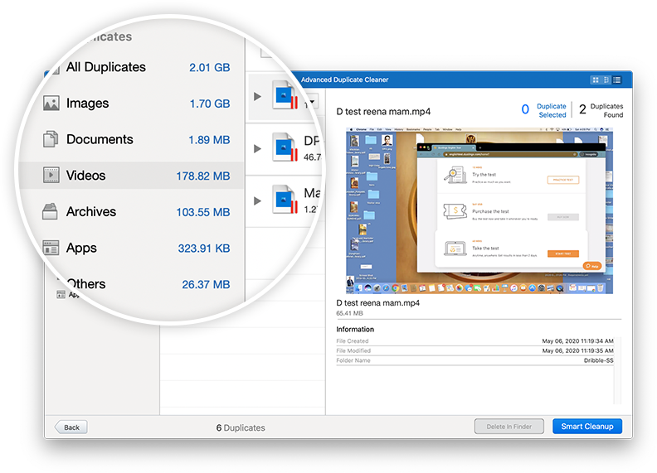Viewport: 657px width, 473px height.
Task: Click the Duplicates Found label
Action: pos(606,110)
